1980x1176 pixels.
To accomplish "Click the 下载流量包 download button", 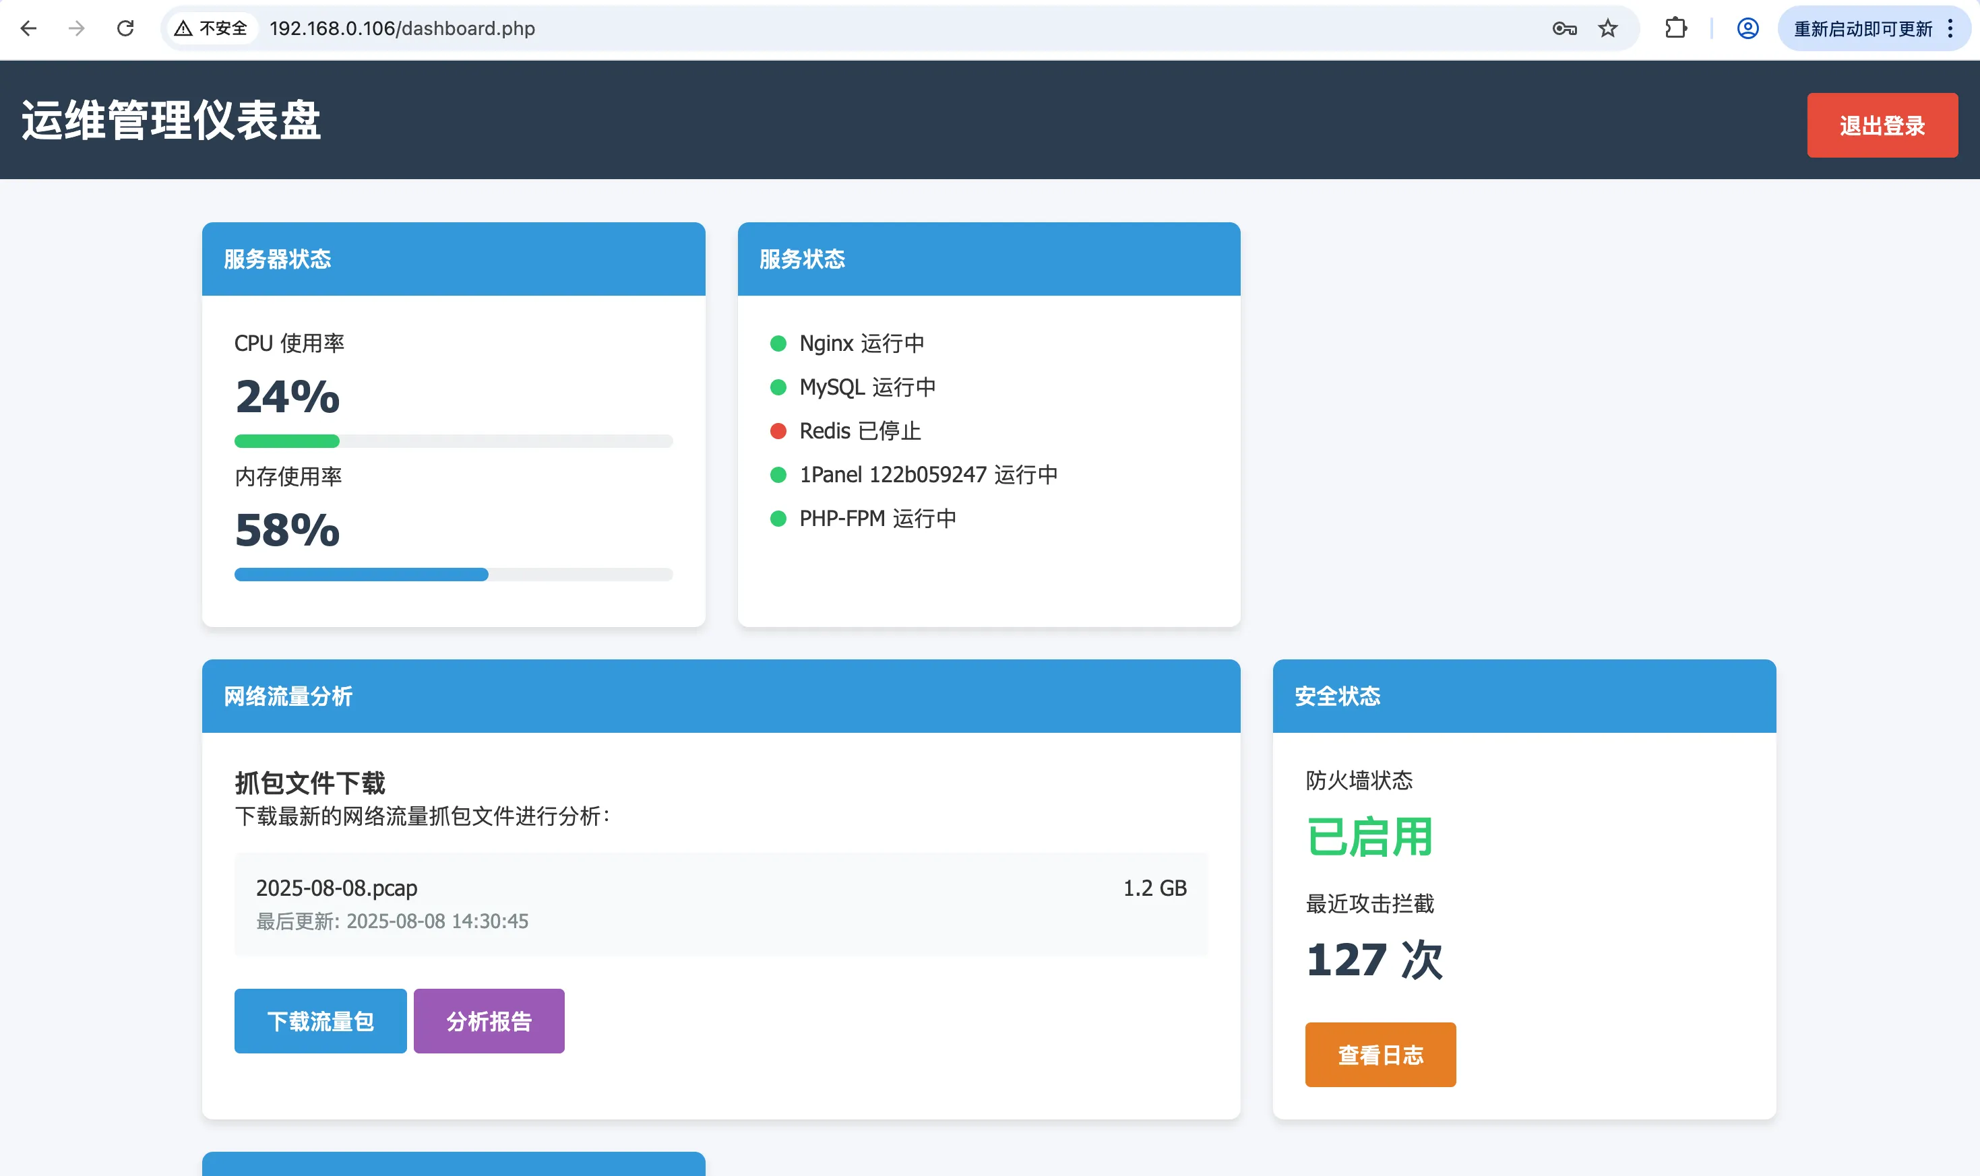I will coord(320,1020).
